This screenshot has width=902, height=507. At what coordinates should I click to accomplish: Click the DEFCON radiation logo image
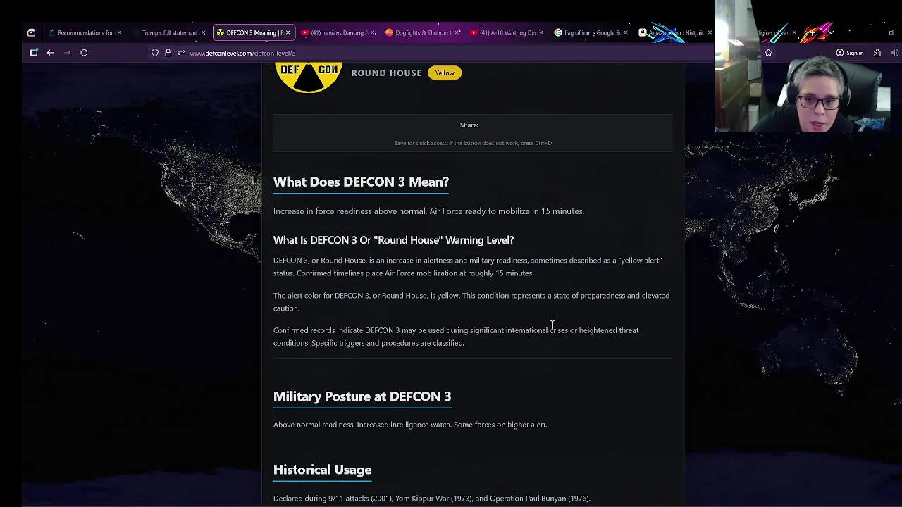coord(309,77)
